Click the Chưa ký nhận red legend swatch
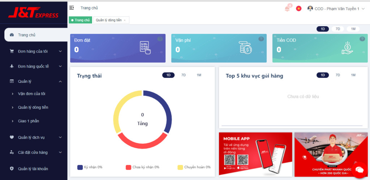This screenshot has width=370, height=180. [128, 167]
